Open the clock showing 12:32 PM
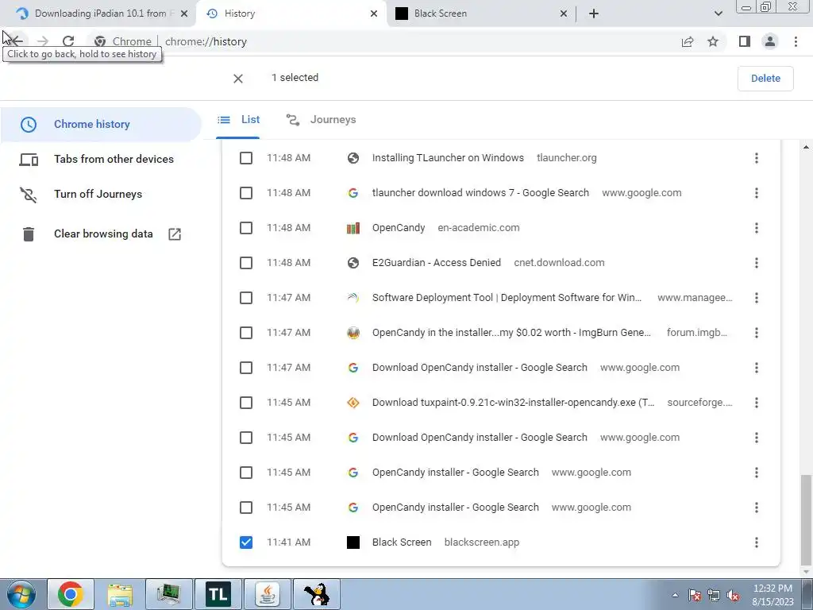Viewport: 813px width, 610px height. coord(773,595)
